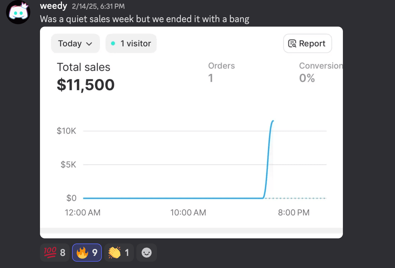The image size is (395, 268).
Task: Select the Orders metric
Action: (x=221, y=66)
